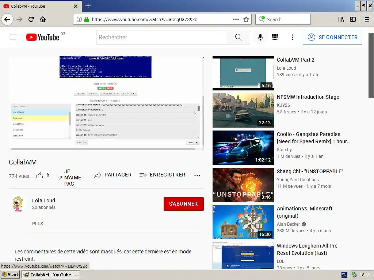This screenshot has width=374, height=280.
Task: Click the network tray icon near clock
Action: 354,275
